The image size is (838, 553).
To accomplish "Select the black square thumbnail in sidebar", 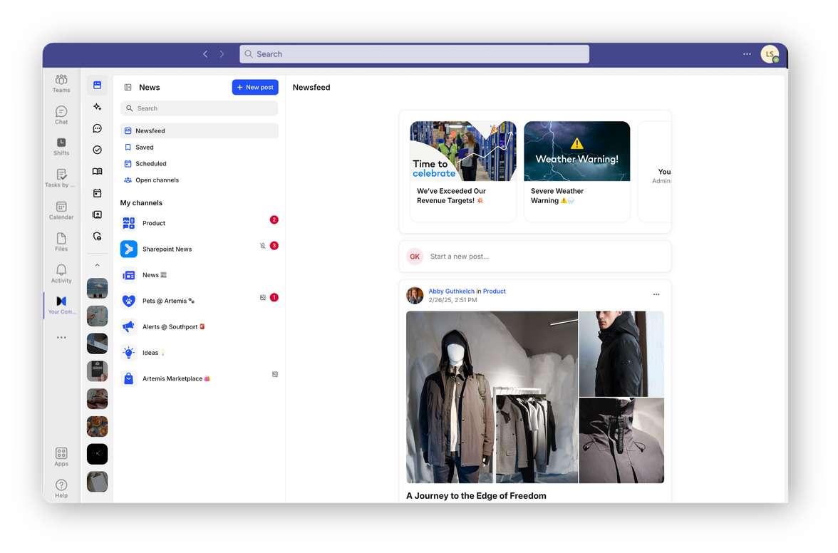I will (x=97, y=454).
